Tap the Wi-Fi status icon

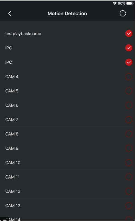115,3
